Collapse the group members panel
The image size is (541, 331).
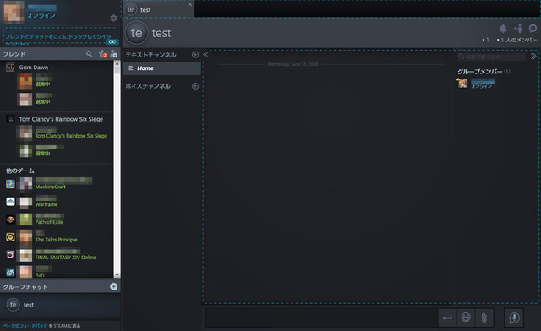[533, 57]
